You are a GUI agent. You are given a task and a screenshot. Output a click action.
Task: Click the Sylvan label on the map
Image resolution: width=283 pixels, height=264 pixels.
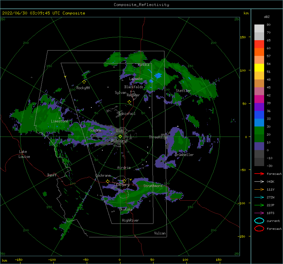tap(120, 93)
